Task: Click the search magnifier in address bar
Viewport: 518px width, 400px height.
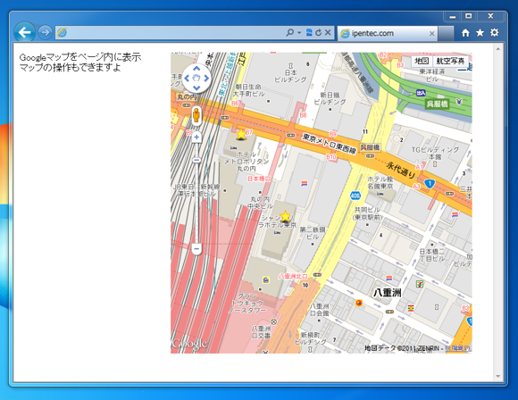Action: click(289, 32)
